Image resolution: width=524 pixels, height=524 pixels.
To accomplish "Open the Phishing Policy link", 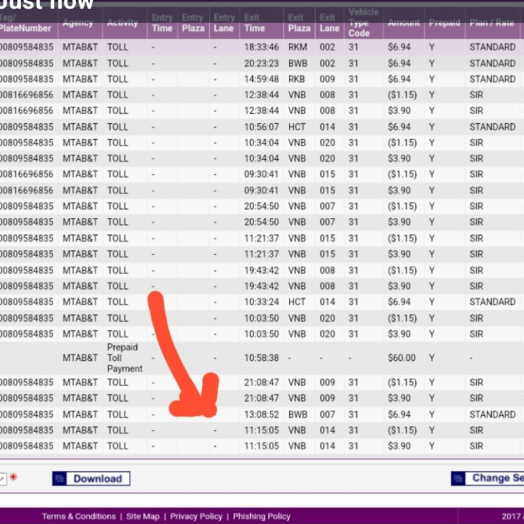I will (261, 516).
